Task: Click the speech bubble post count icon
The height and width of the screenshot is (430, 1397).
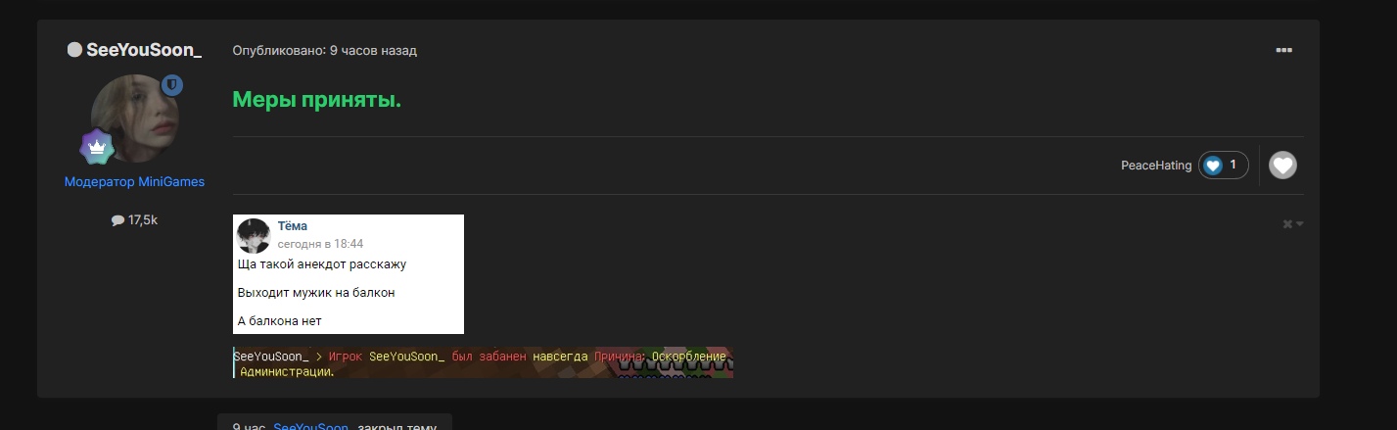Action: point(117,220)
